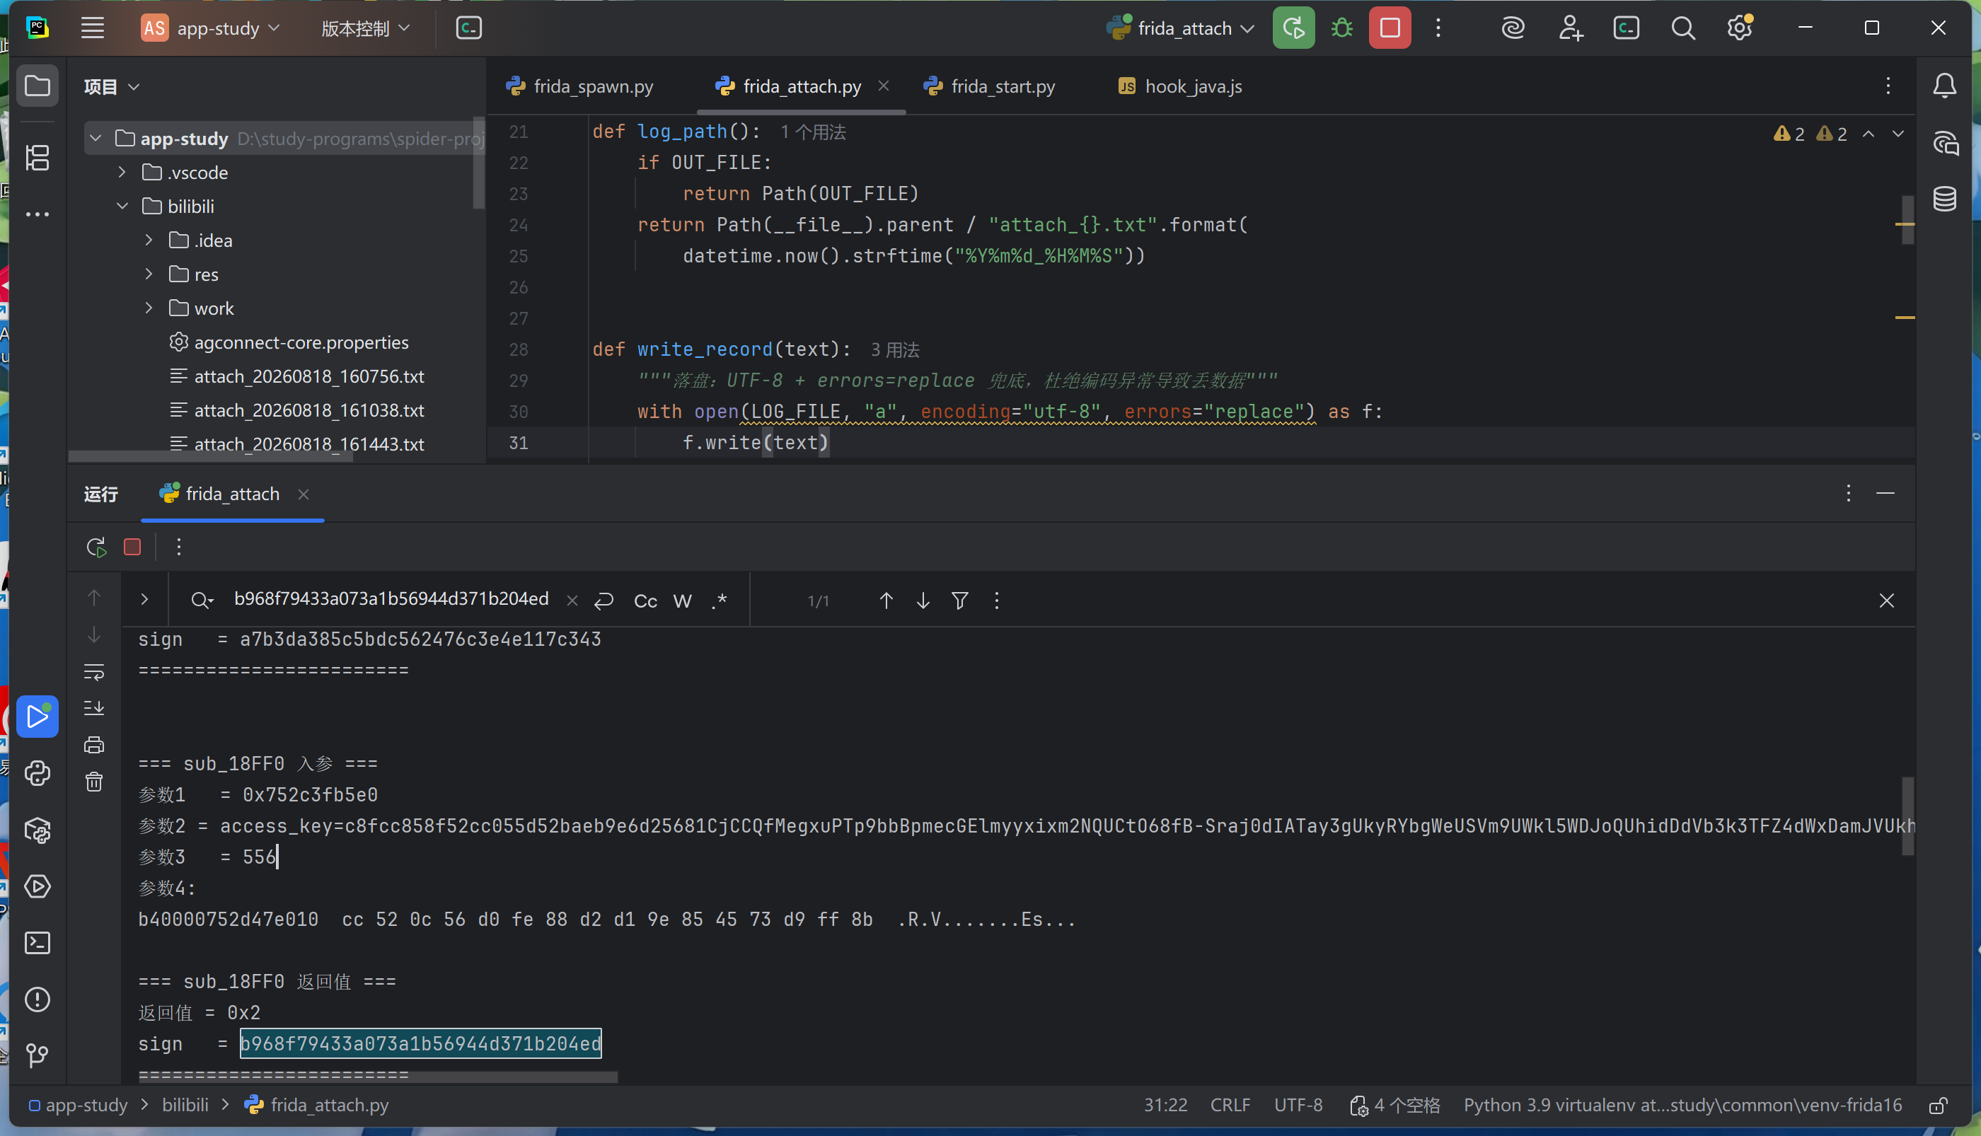This screenshot has height=1136, width=1981.
Task: Open the Database tool window icon
Action: tap(1944, 198)
